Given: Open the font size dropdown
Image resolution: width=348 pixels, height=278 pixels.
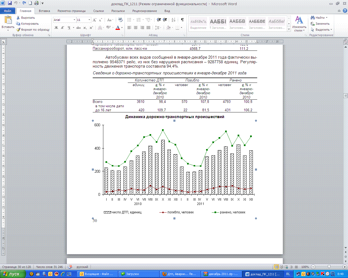Looking at the screenshot, I should click(89, 20).
